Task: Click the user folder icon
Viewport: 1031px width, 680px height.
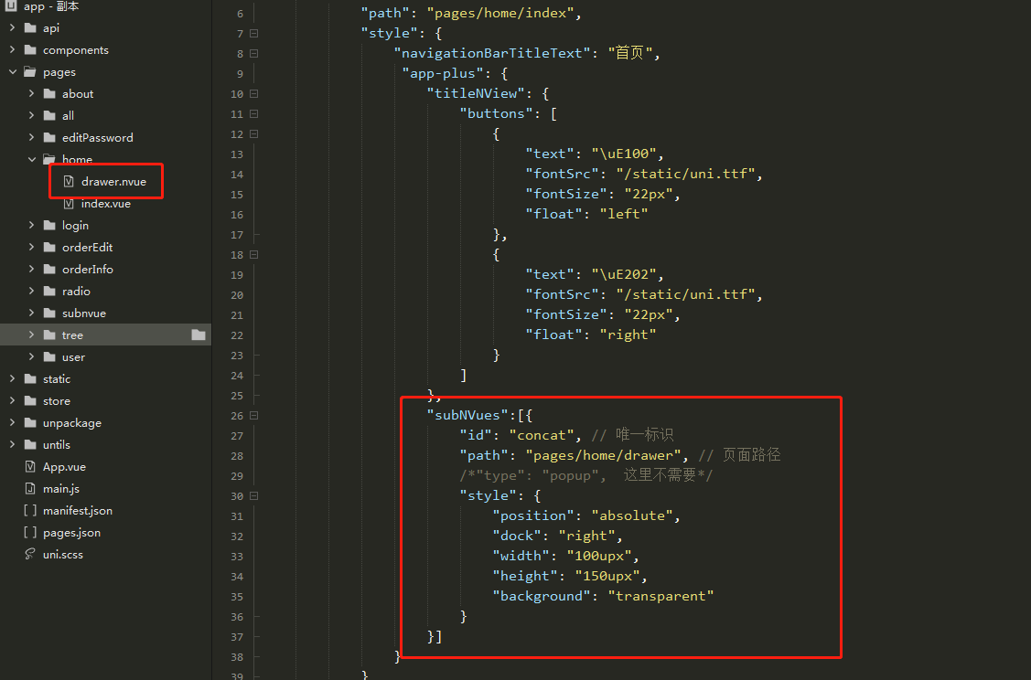Action: 49,356
